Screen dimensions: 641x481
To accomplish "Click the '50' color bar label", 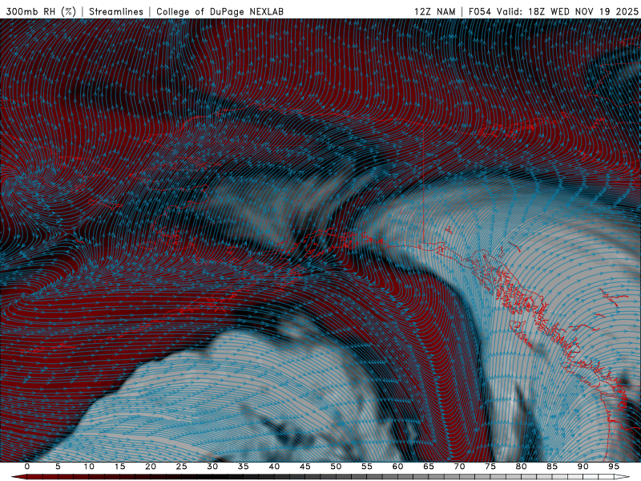I will (336, 467).
